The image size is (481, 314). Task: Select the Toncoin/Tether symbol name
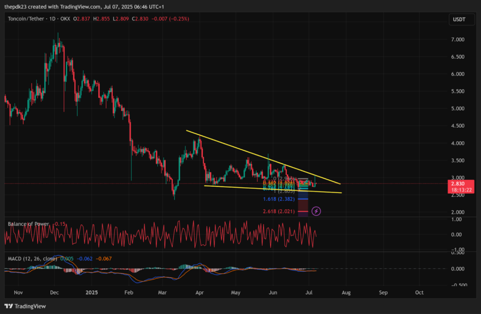point(26,19)
